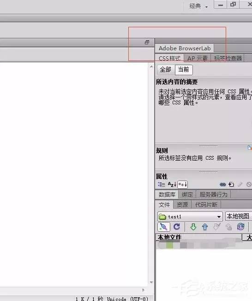Switch to the 文件 tab
Image resolution: width=252 pixels, height=301 pixels.
(164, 205)
